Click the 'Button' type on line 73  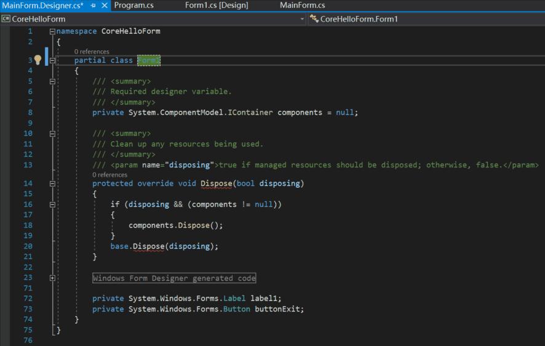(236, 309)
